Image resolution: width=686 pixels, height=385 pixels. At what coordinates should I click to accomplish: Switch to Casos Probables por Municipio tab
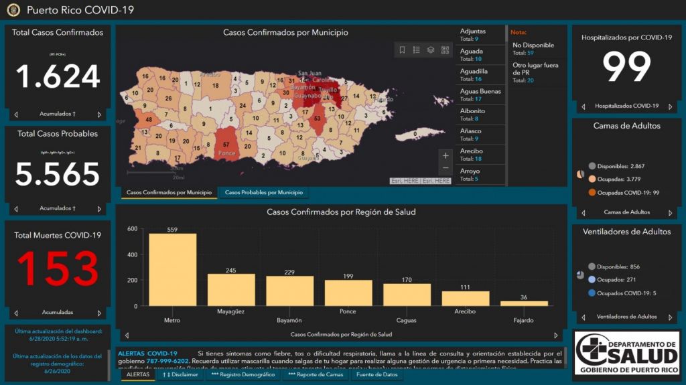point(263,193)
